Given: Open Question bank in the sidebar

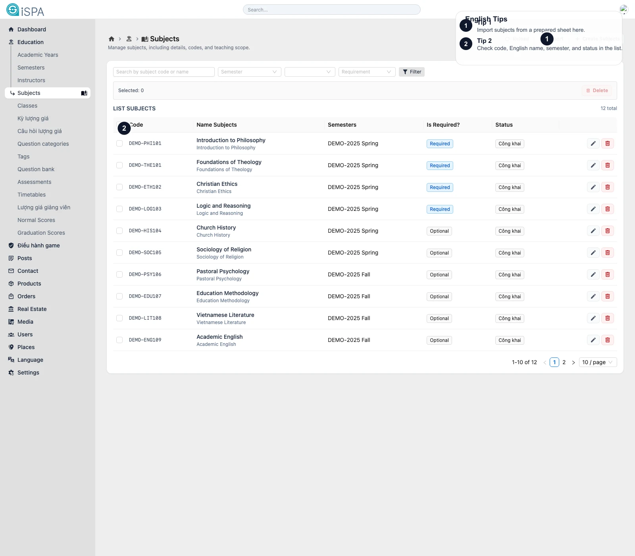Looking at the screenshot, I should (36, 169).
